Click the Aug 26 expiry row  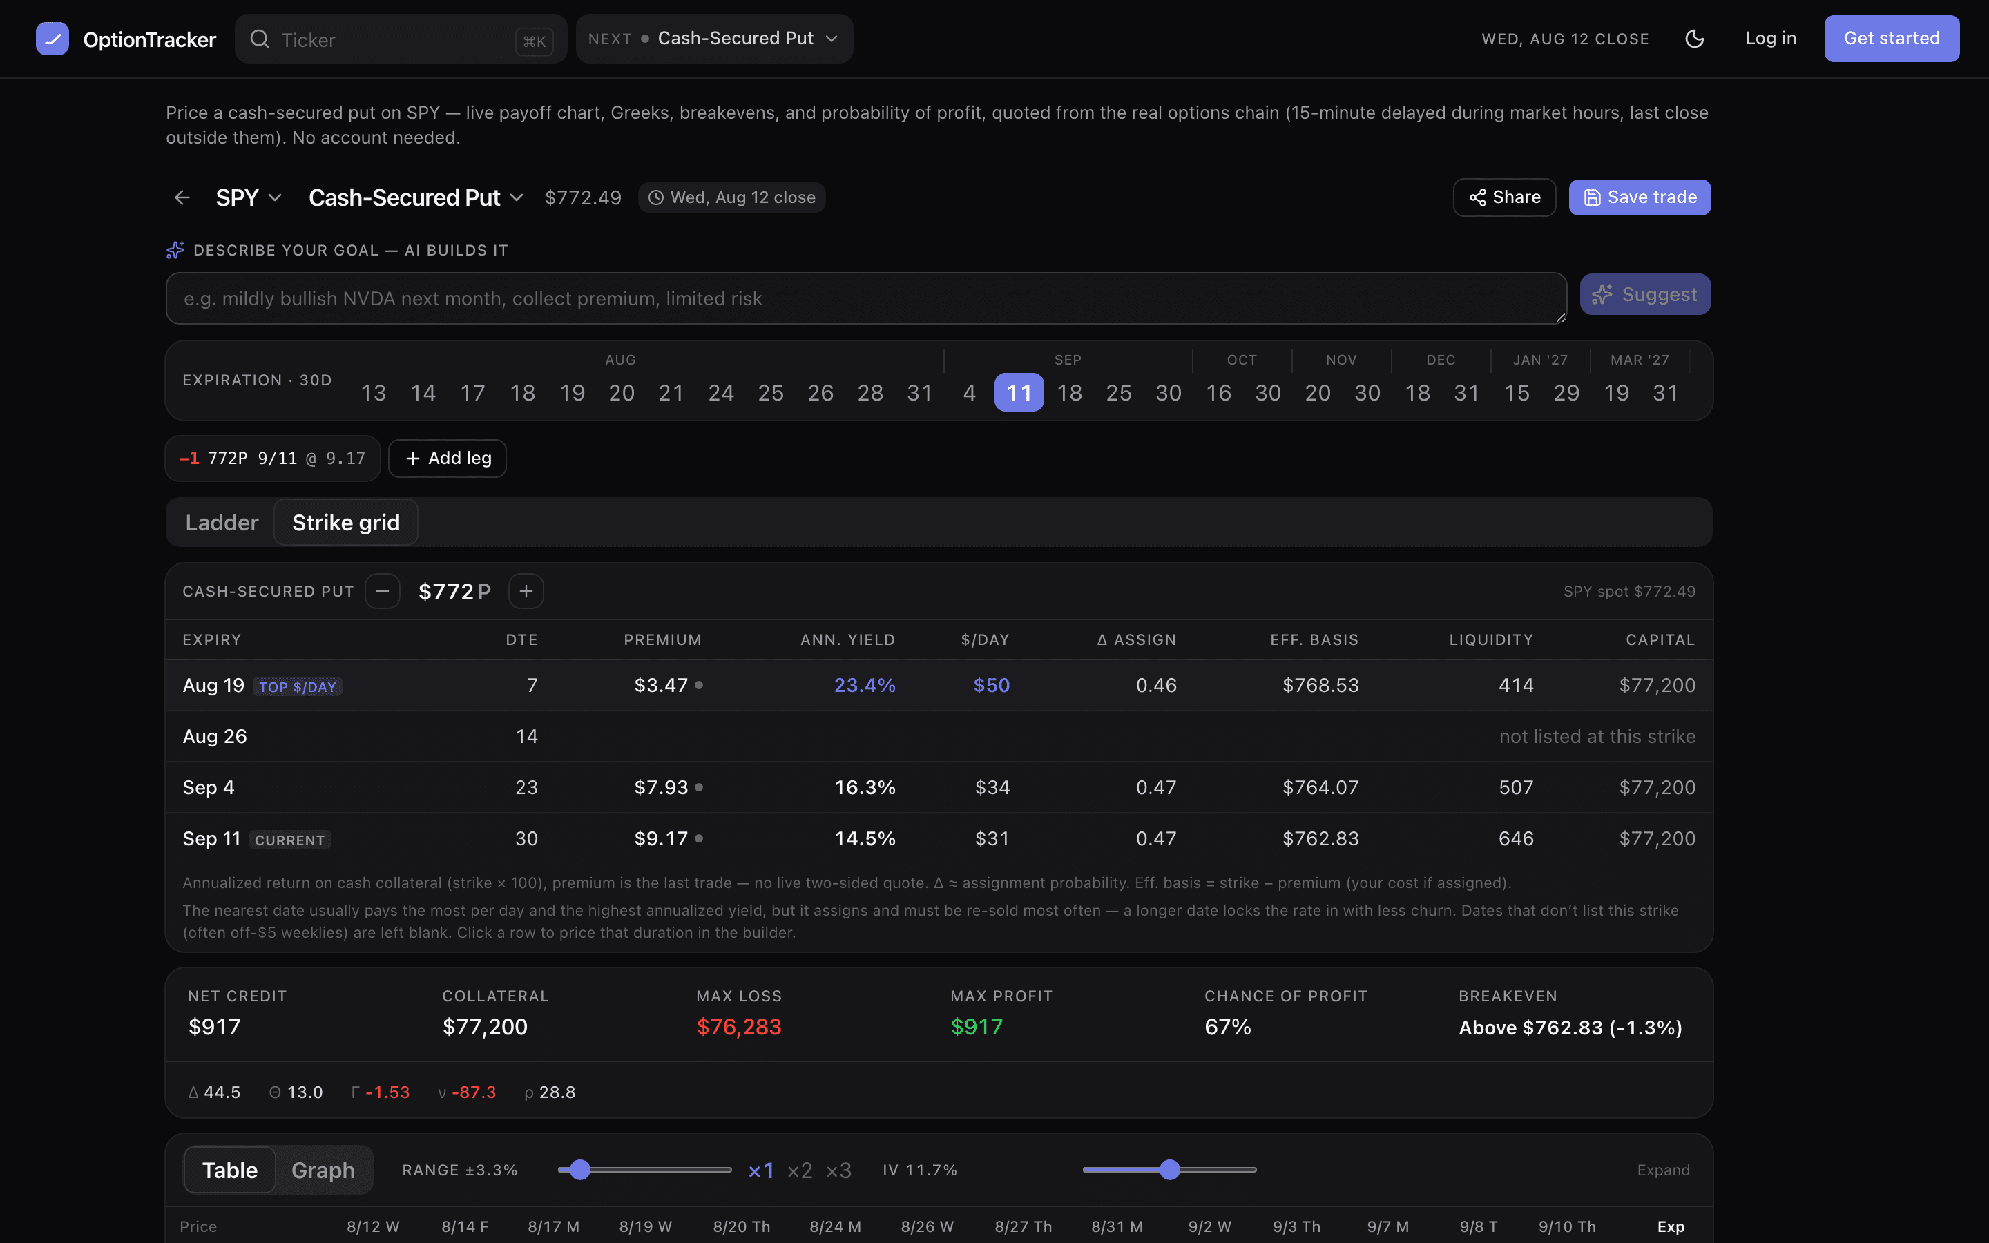[x=939, y=737]
